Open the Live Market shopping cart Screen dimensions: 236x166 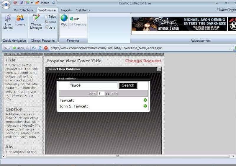click(x=8, y=22)
